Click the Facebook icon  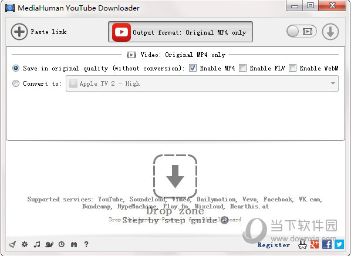coord(327,244)
